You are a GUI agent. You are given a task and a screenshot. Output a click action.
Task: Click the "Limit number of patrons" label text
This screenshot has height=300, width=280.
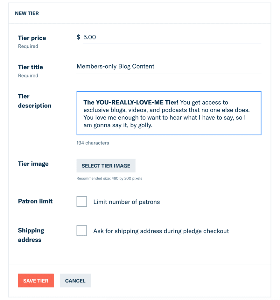pos(126,202)
